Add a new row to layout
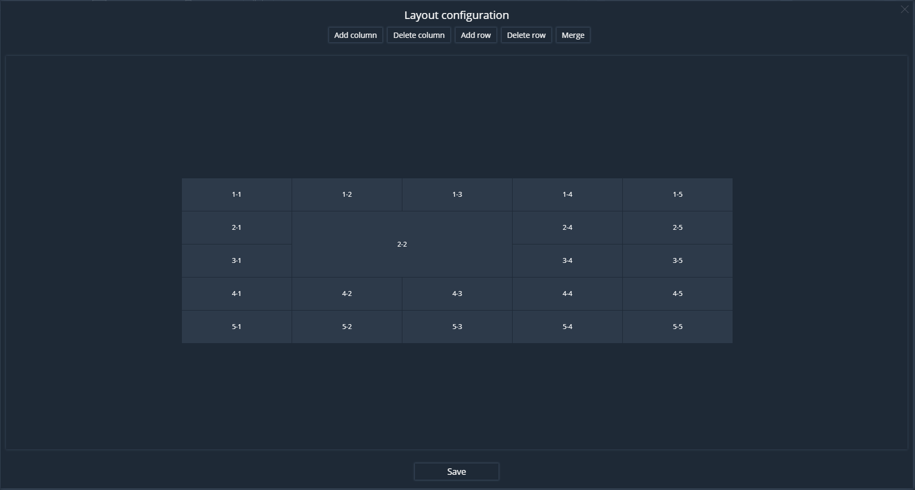This screenshot has height=490, width=915. click(x=476, y=35)
